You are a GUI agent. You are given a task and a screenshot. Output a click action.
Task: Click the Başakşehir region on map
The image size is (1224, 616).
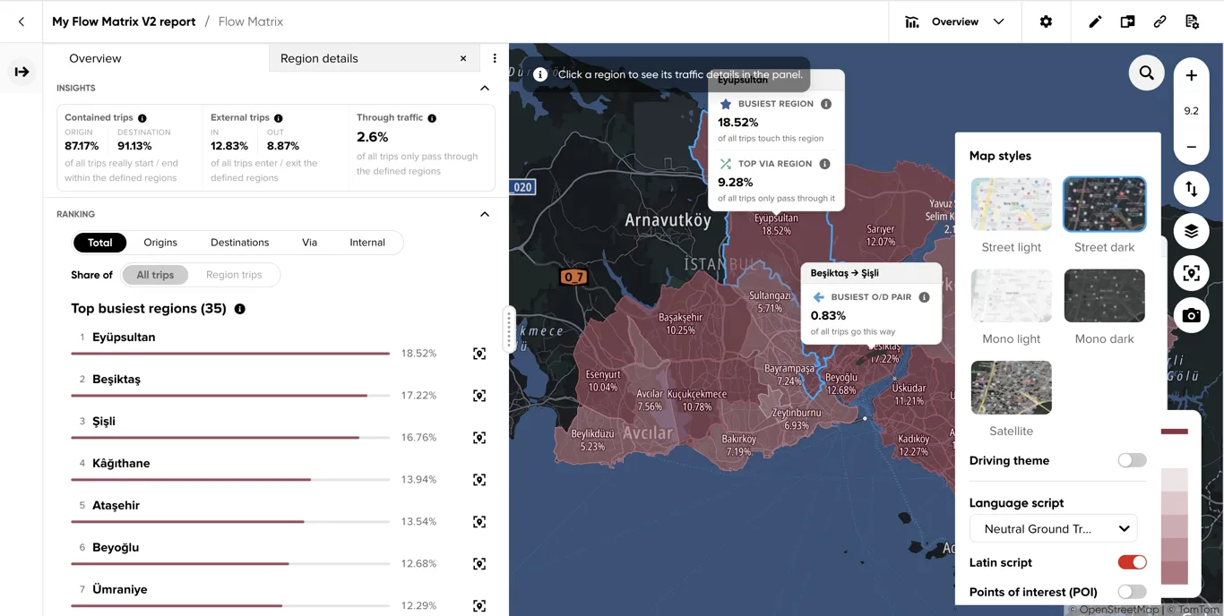click(680, 323)
